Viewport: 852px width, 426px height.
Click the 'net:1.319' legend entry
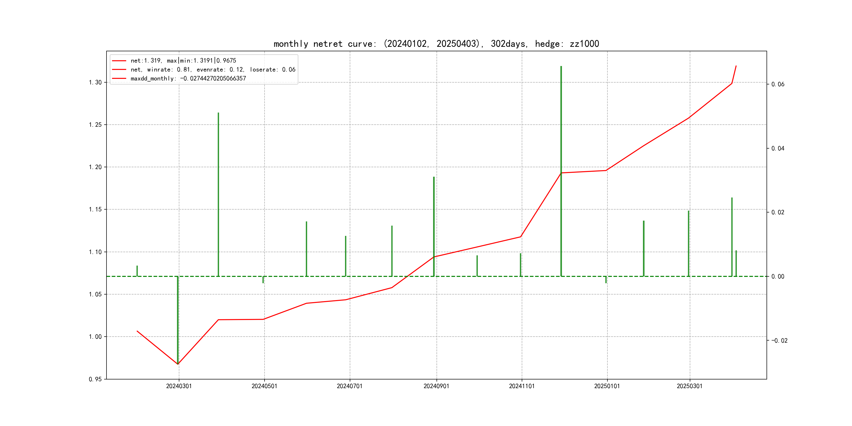click(x=183, y=60)
